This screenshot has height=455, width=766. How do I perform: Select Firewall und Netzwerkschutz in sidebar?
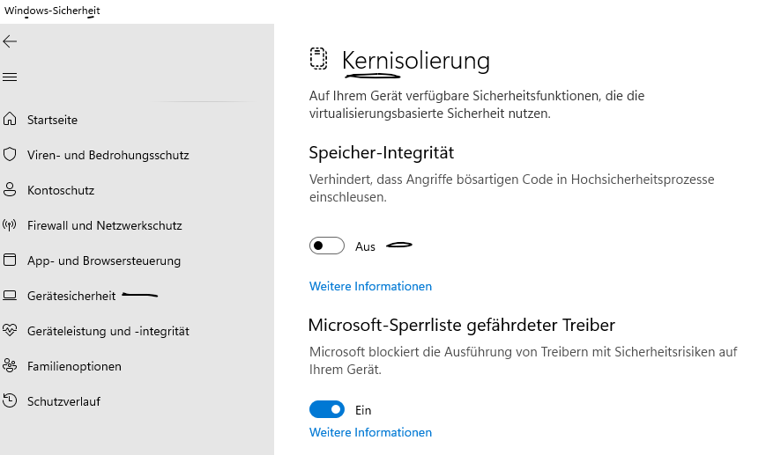[x=104, y=225]
